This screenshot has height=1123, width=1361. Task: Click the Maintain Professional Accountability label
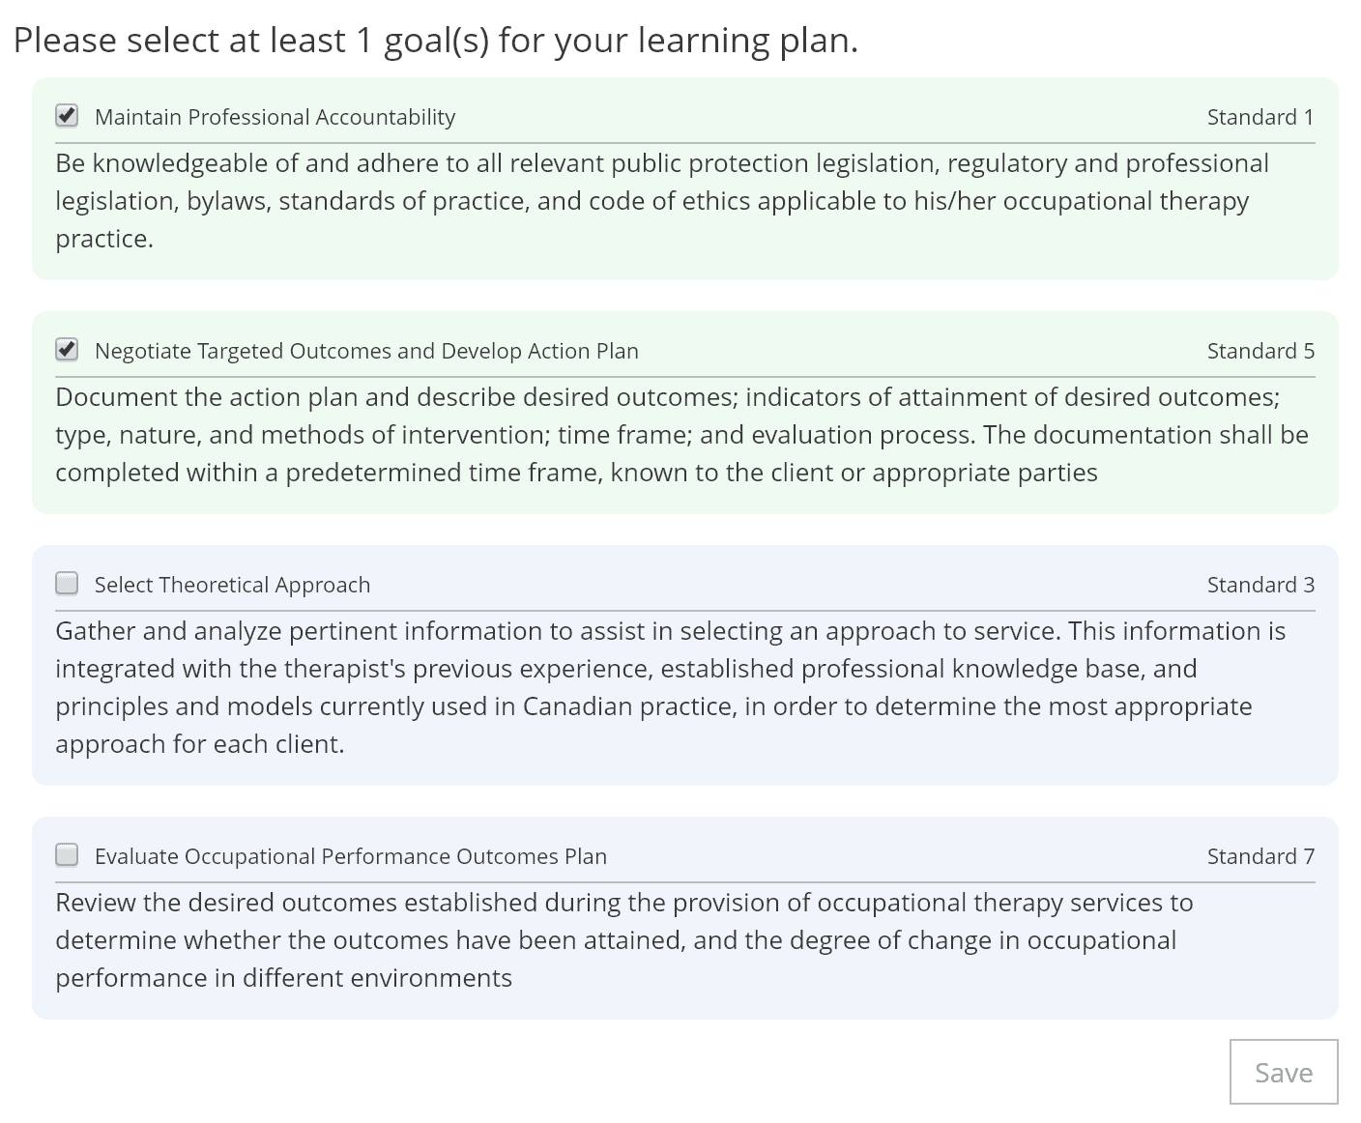275,117
